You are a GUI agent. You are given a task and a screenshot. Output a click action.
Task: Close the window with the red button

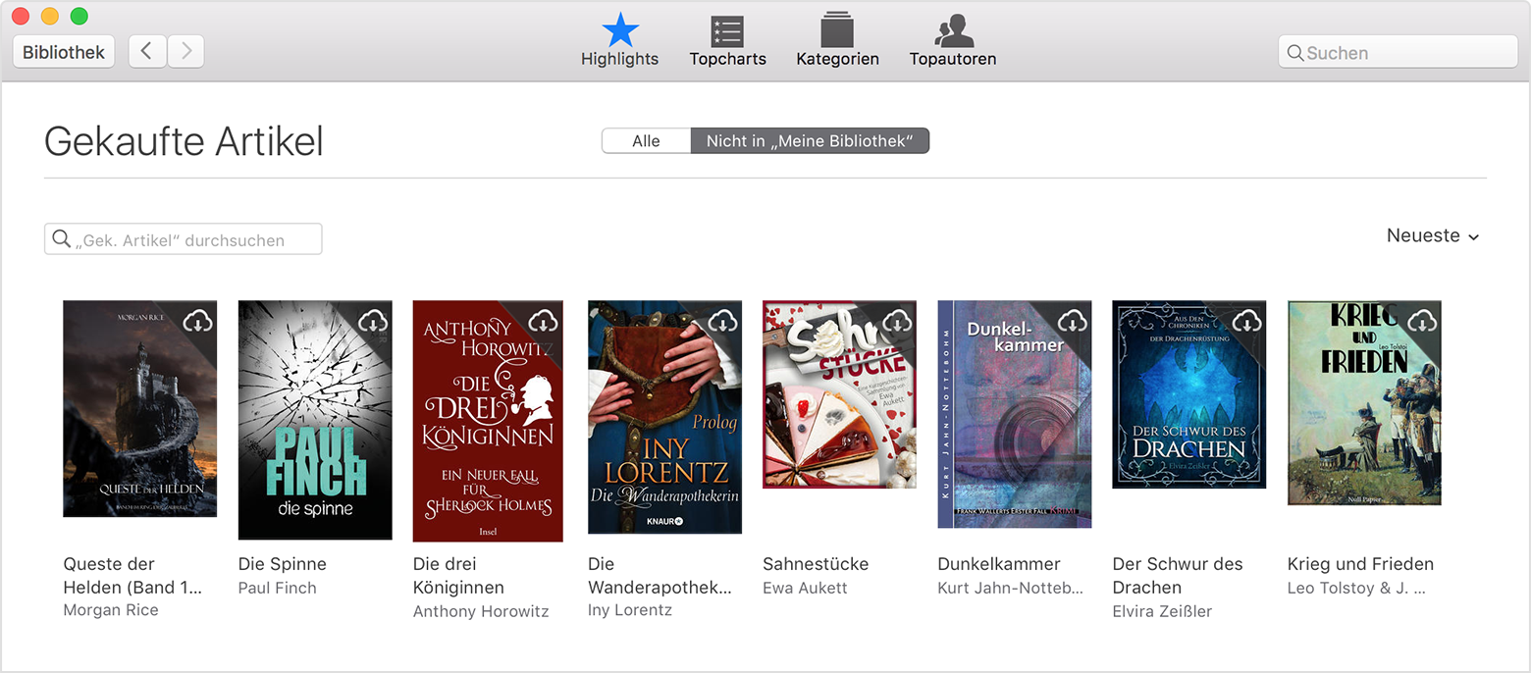tap(21, 16)
